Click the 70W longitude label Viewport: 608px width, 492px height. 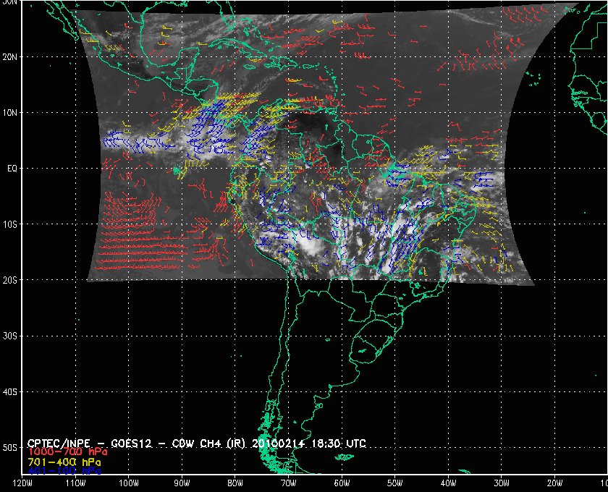click(289, 483)
